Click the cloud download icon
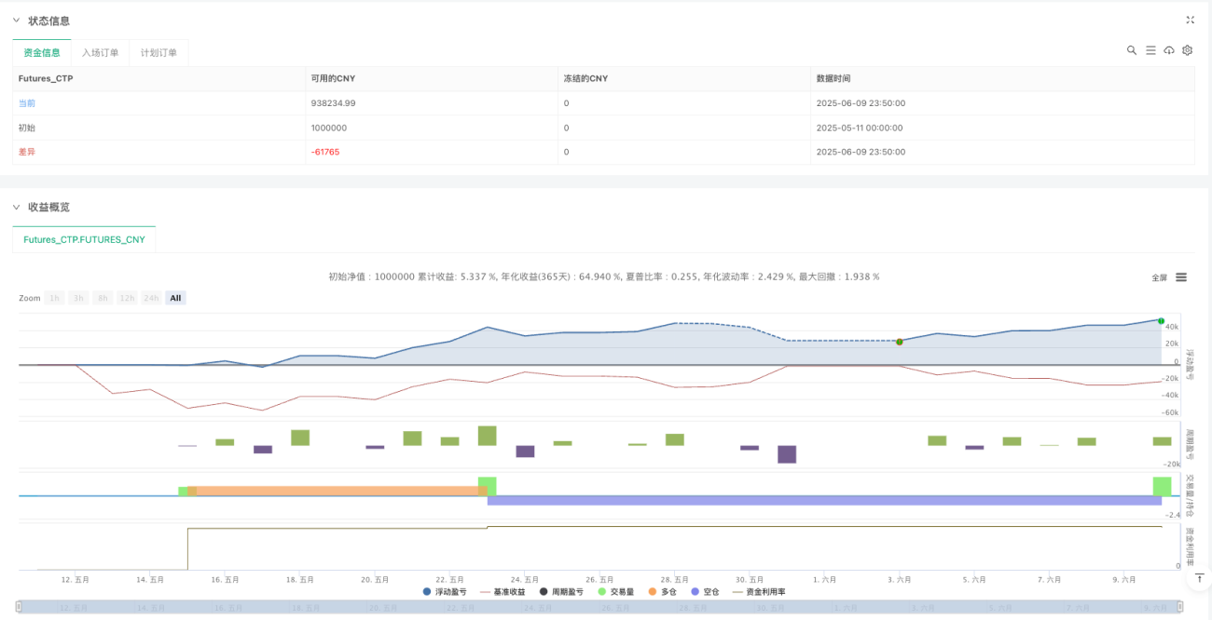 point(1169,50)
